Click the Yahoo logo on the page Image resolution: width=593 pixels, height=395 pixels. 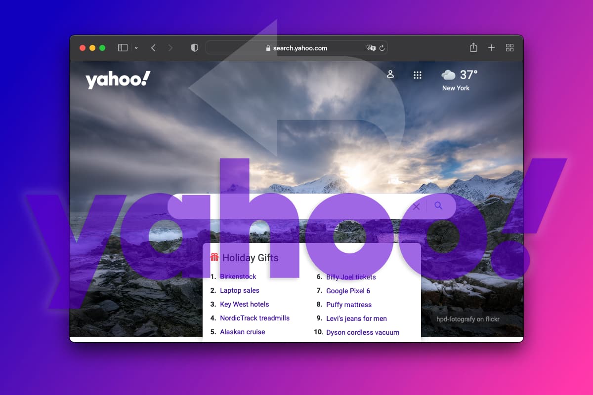point(118,79)
